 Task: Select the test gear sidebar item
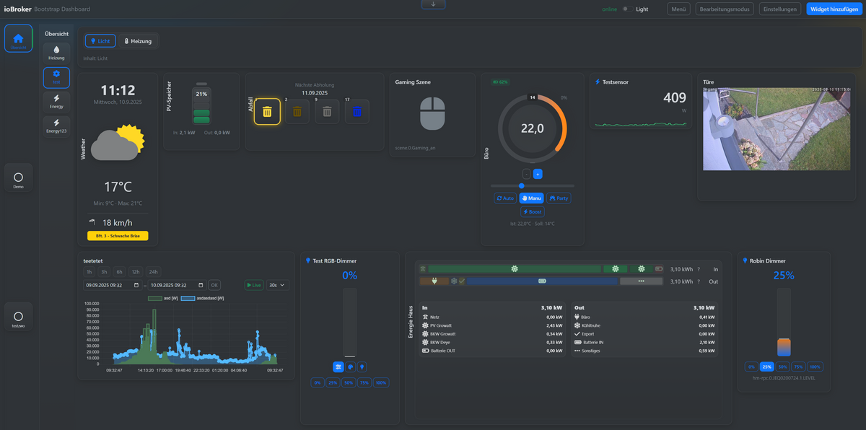click(56, 77)
